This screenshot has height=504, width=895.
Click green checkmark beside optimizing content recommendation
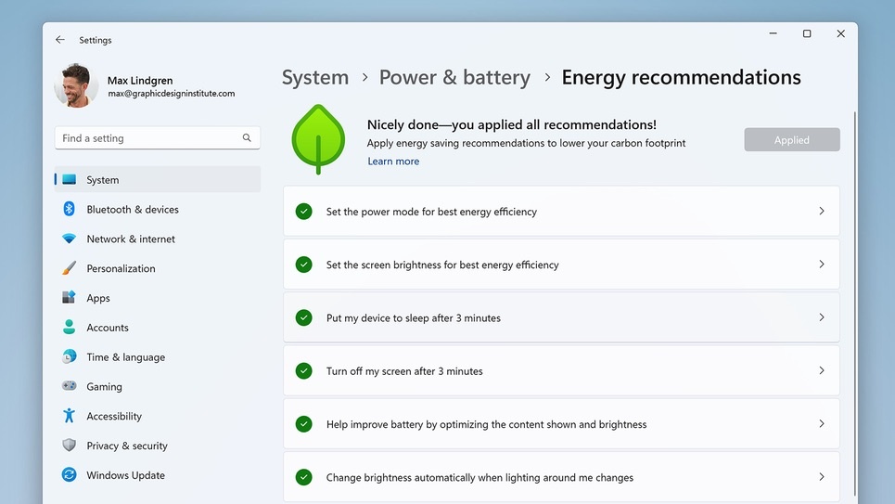(x=303, y=424)
